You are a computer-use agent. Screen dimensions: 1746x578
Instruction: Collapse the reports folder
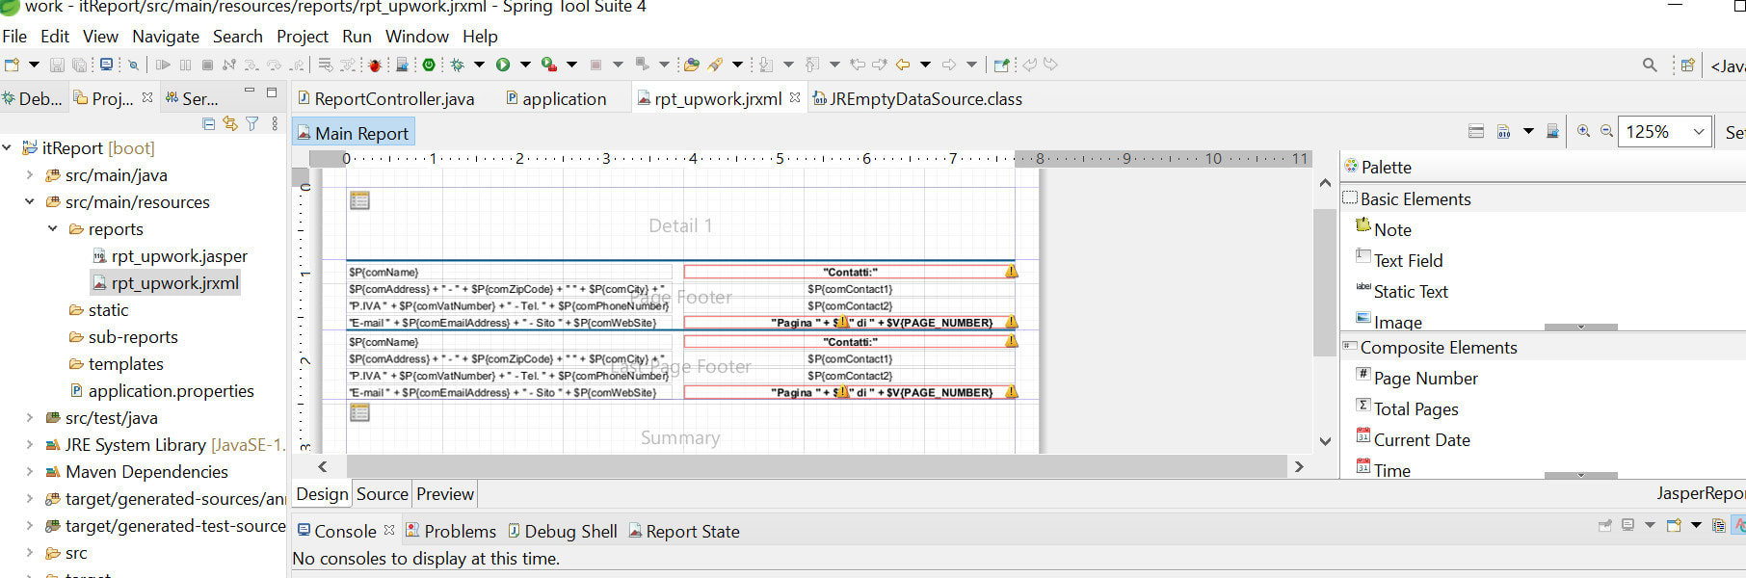click(x=53, y=228)
